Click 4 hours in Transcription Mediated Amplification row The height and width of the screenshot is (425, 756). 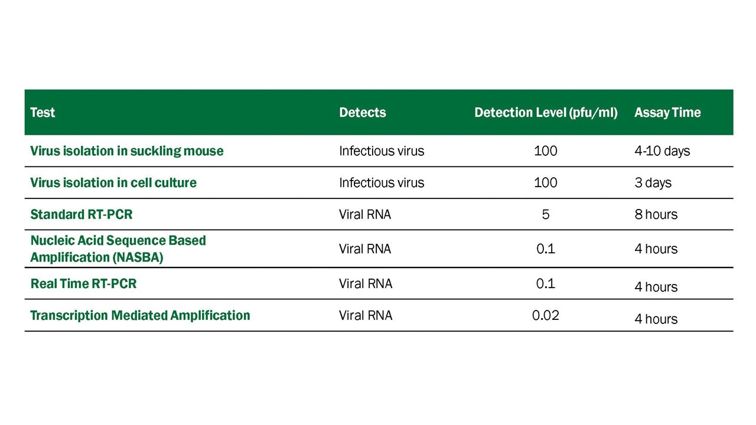[x=656, y=319]
